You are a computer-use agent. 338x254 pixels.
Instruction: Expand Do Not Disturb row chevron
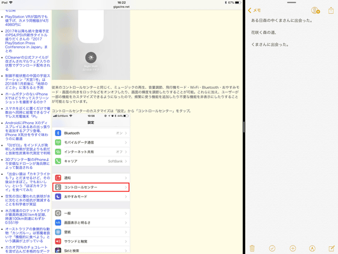(x=126, y=197)
